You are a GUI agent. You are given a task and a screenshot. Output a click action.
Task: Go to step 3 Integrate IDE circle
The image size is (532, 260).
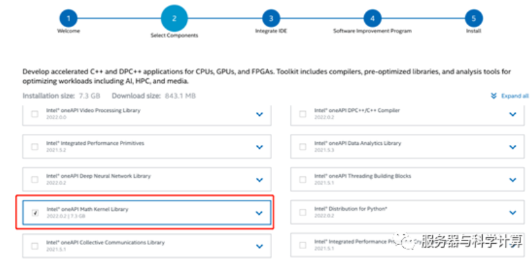[272, 17]
